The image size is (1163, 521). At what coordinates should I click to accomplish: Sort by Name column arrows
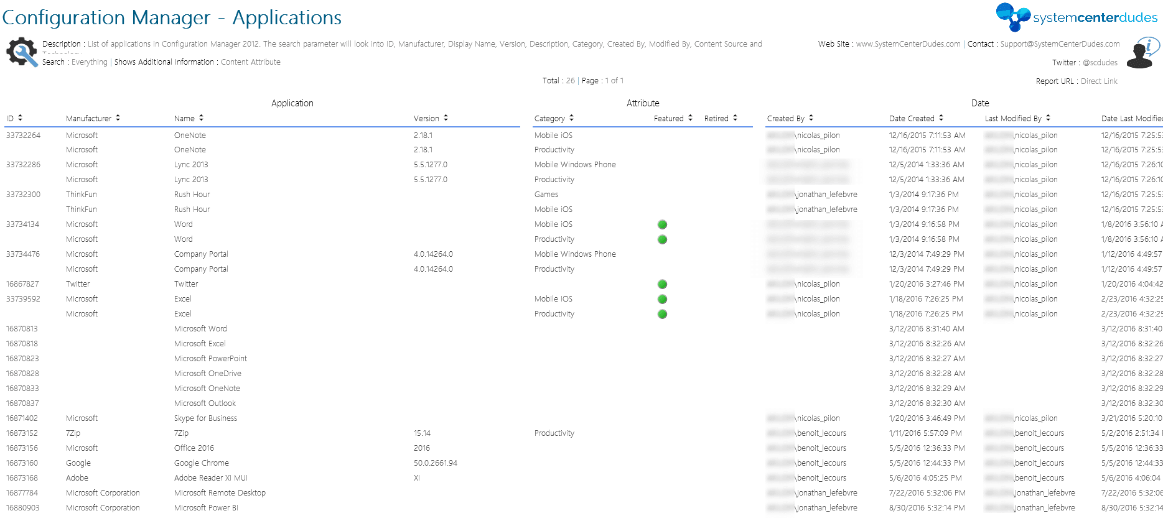(201, 118)
